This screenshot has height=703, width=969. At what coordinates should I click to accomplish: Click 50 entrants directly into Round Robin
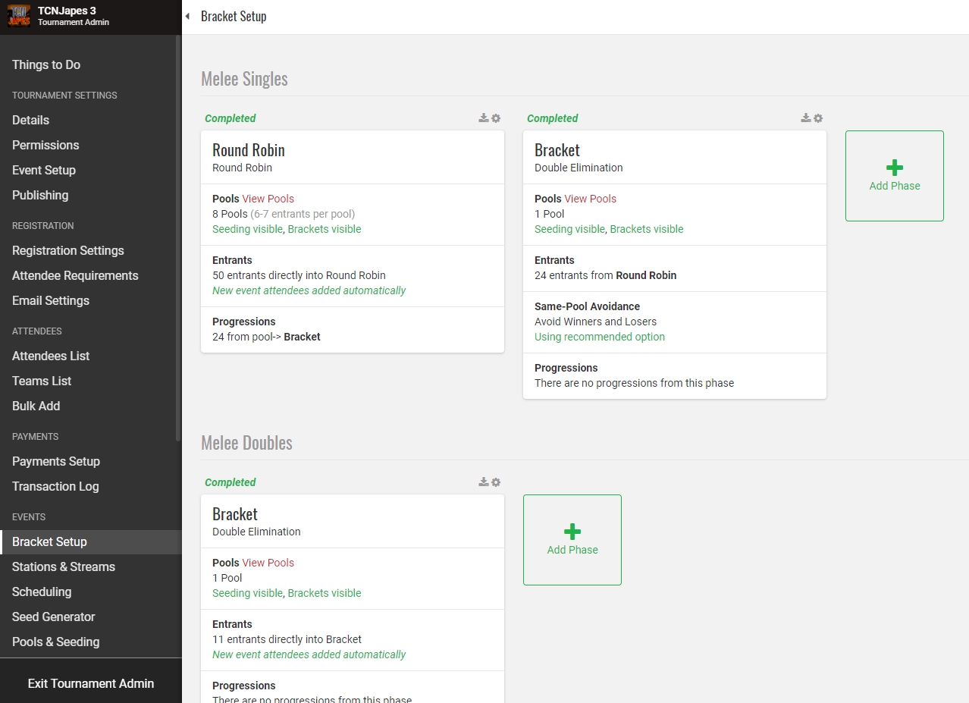coord(299,275)
